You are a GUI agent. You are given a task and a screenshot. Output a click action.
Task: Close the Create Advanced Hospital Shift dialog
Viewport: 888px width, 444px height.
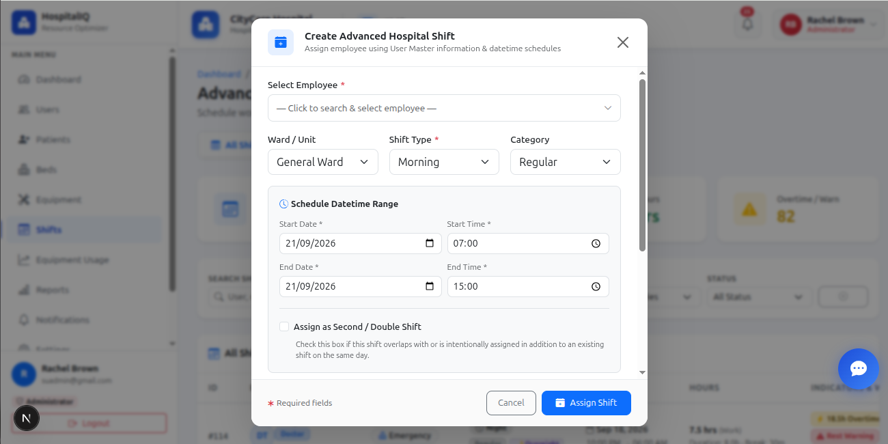point(622,42)
